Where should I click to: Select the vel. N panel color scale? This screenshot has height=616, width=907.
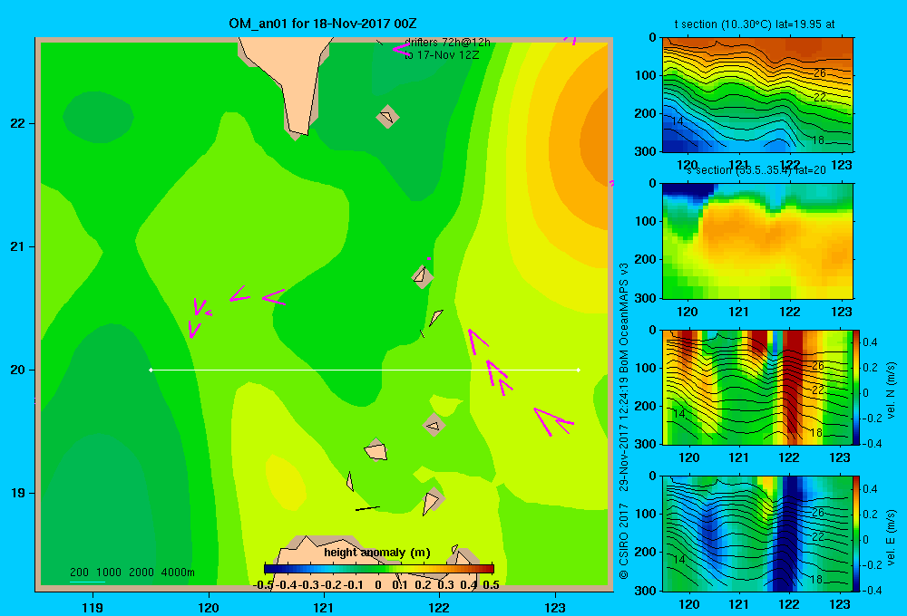click(856, 387)
